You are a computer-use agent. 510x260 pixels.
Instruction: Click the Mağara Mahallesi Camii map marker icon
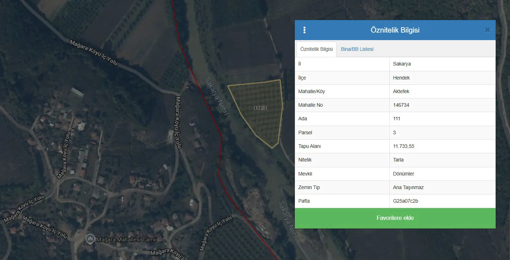point(90,239)
